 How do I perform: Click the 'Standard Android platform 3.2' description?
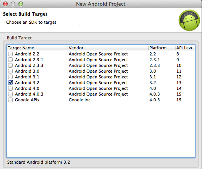(x=39, y=162)
